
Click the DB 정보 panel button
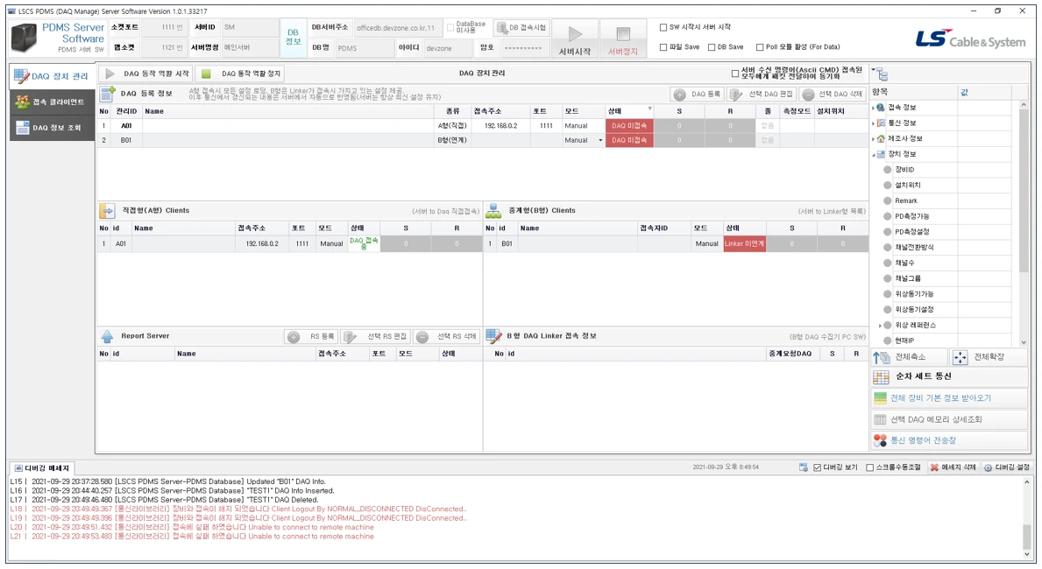[x=293, y=38]
